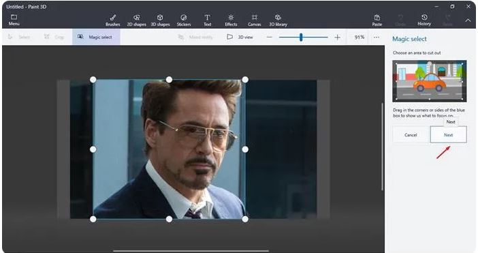This screenshot has width=478, height=253.
Task: Click the top-right selection handle
Action: 245,80
